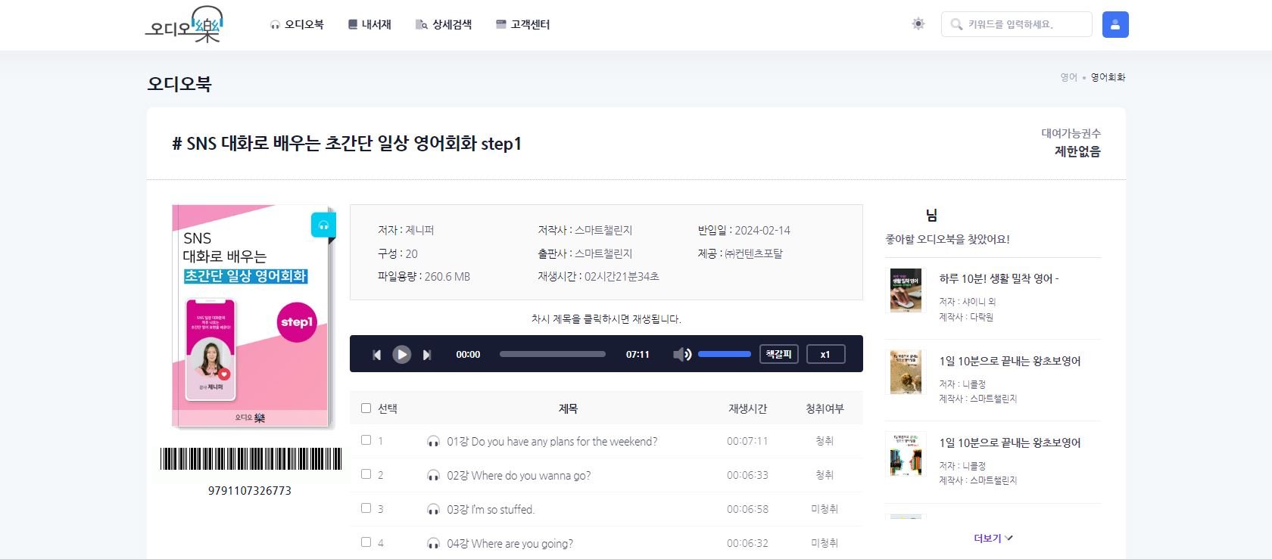Click the 오디오락 site logo
1272x559 pixels.
(184, 24)
